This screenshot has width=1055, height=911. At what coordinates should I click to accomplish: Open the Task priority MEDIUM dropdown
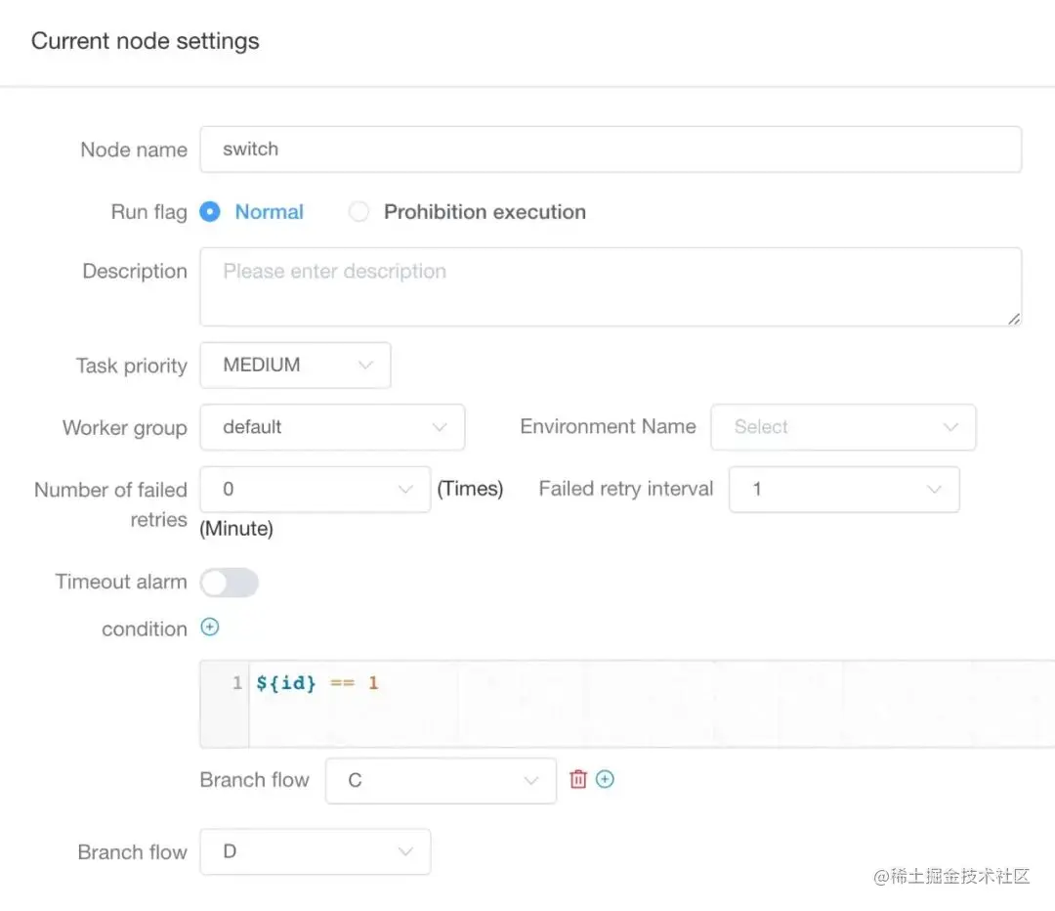click(295, 365)
